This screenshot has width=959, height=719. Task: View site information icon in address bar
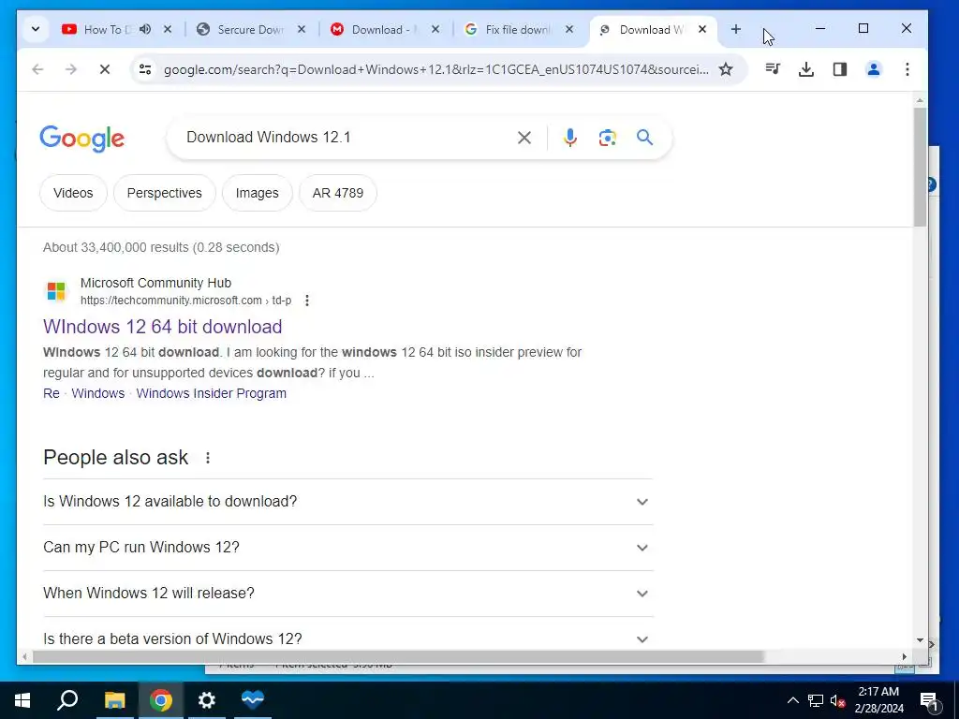pos(145,69)
